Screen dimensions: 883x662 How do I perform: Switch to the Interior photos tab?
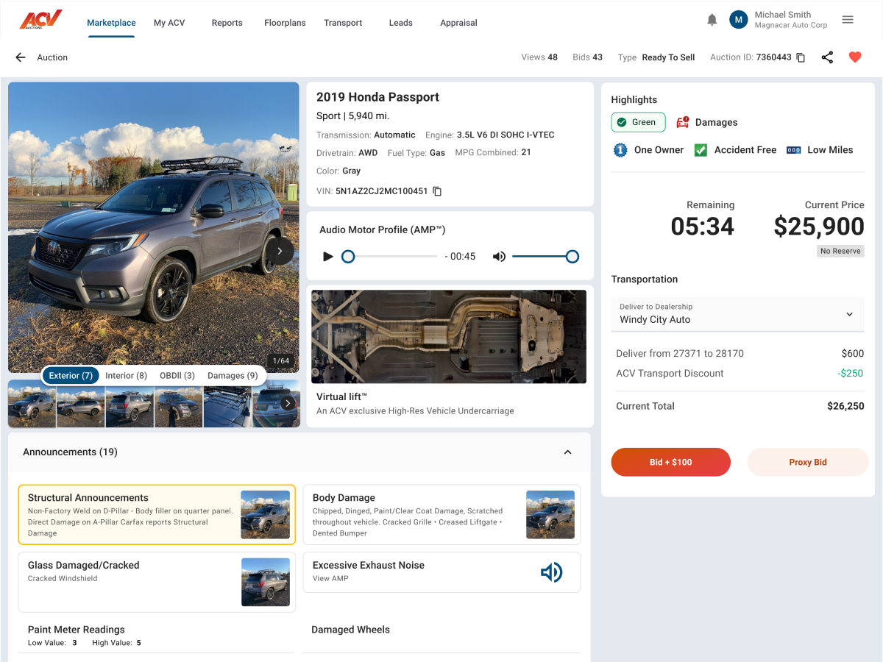pyautogui.click(x=126, y=375)
